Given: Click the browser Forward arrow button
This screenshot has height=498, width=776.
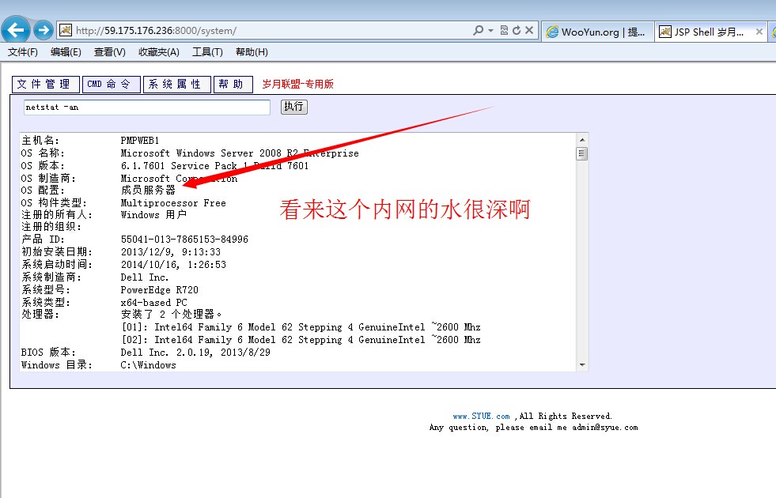Looking at the screenshot, I should click(44, 31).
